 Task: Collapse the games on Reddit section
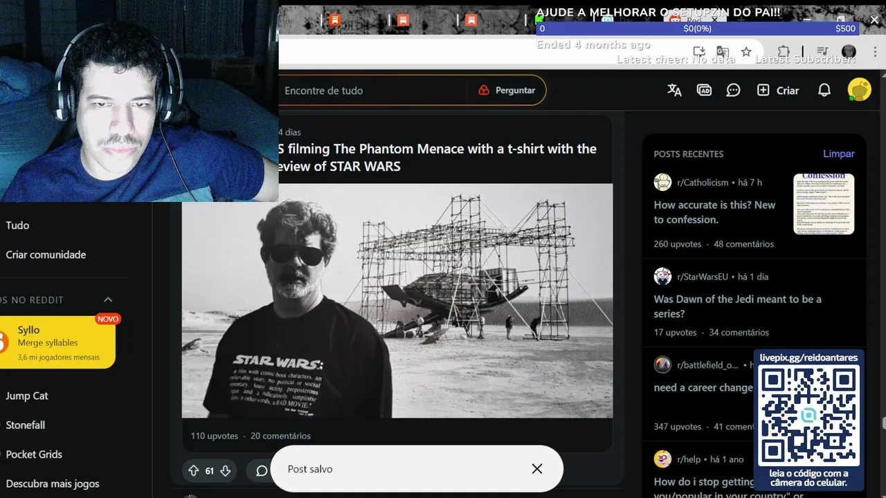click(108, 299)
